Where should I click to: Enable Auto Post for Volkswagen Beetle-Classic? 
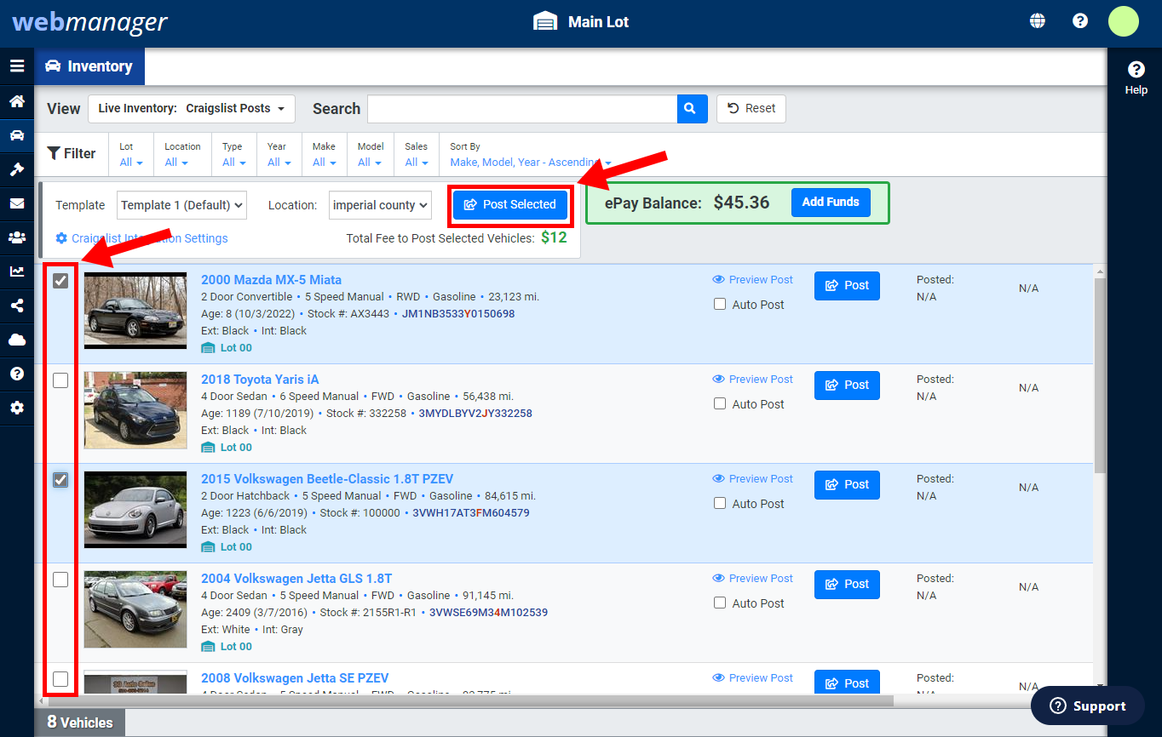tap(720, 503)
